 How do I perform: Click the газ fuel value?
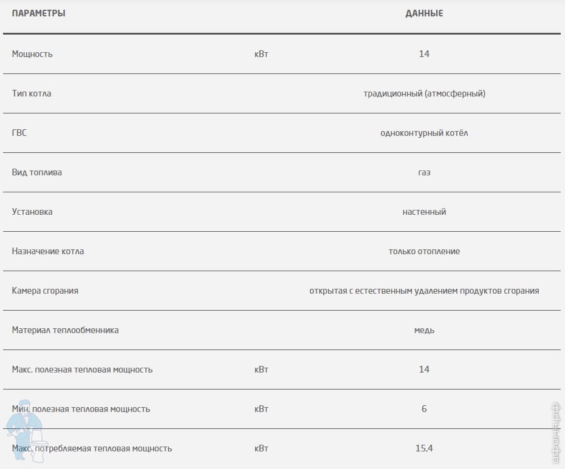[424, 172]
